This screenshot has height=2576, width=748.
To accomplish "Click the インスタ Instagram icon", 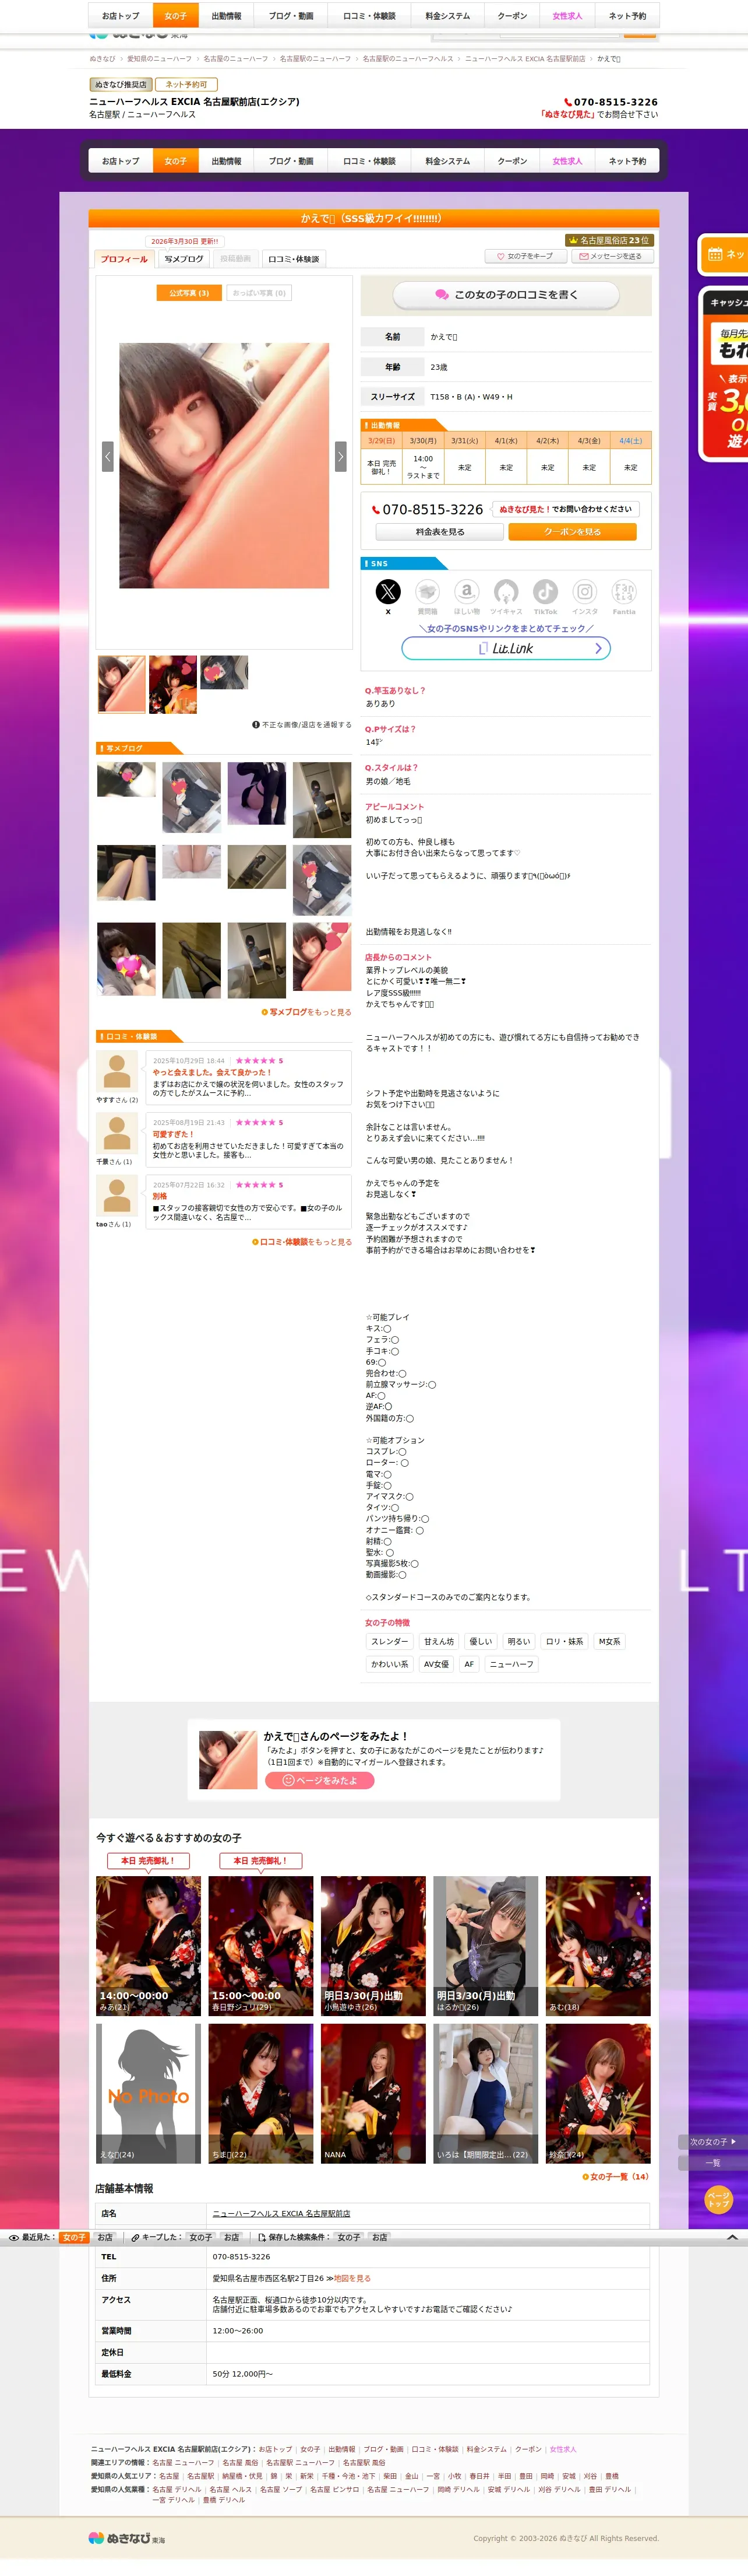I will pyautogui.click(x=585, y=591).
